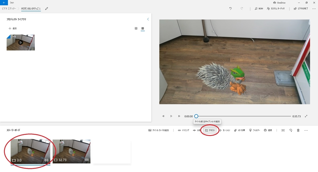Select the video clip in project library

(x=21, y=42)
